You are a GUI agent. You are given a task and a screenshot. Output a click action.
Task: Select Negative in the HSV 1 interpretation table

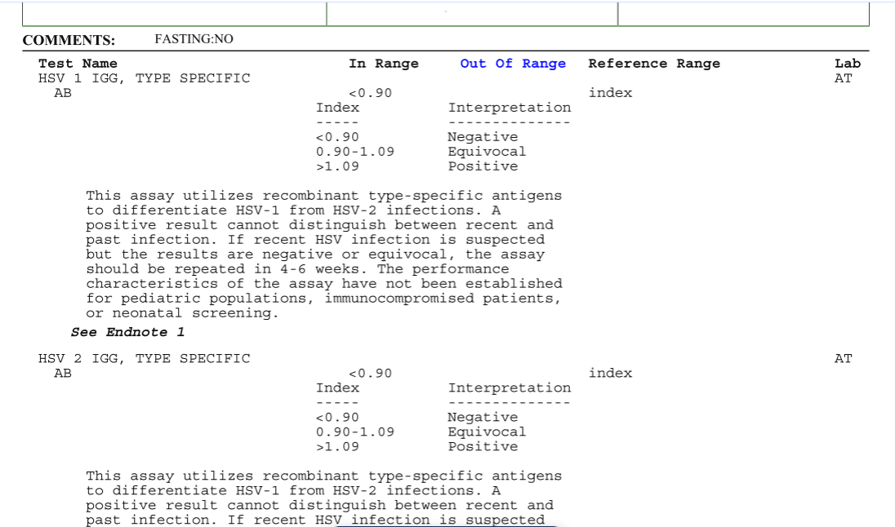[483, 137]
